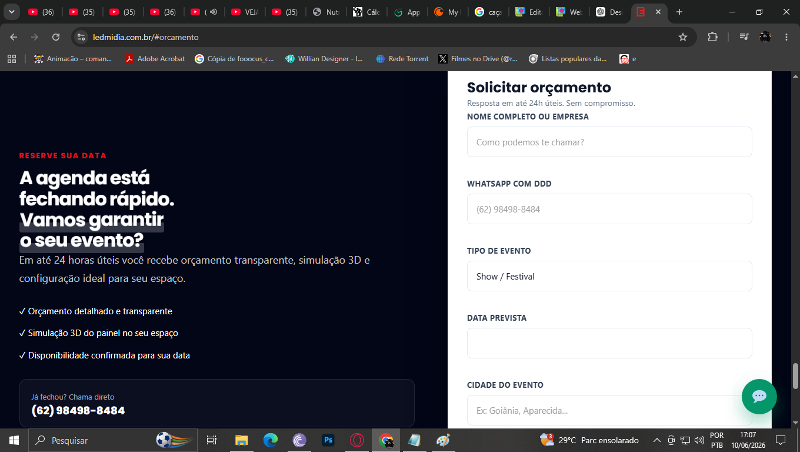Viewport: 800px width, 452px height.
Task: View site information icon in address bar
Action: [x=81, y=37]
